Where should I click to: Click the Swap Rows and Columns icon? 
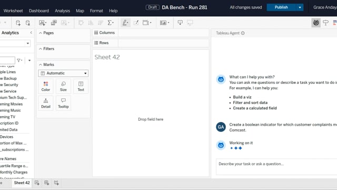tap(81, 23)
